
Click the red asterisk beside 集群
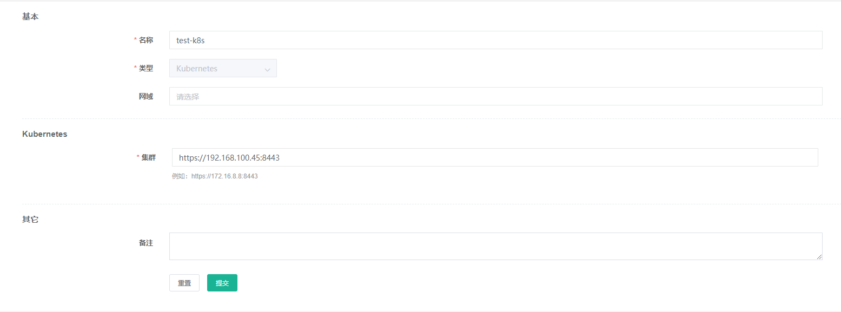click(138, 157)
